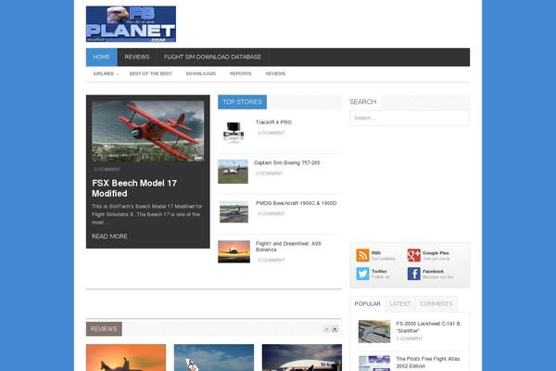This screenshot has width=556, height=371.
Task: Click 0 Comment under TrackIR 4 PRO
Action: 272,133
